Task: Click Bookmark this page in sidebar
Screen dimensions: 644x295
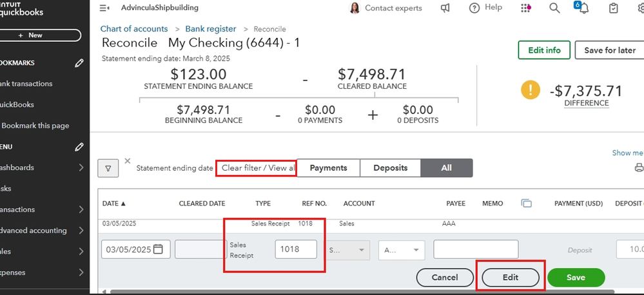Action: pos(35,126)
